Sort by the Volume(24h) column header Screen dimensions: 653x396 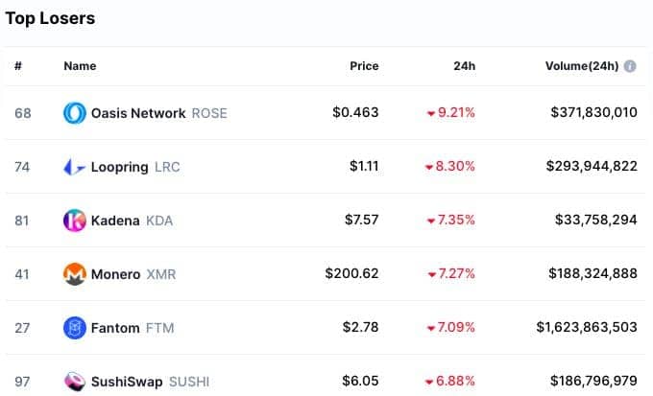pyautogui.click(x=582, y=66)
